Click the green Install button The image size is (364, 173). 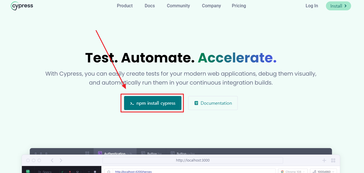click(x=338, y=6)
